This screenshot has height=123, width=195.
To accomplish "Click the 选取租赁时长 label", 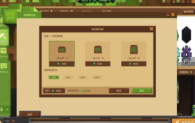I will [51, 70].
